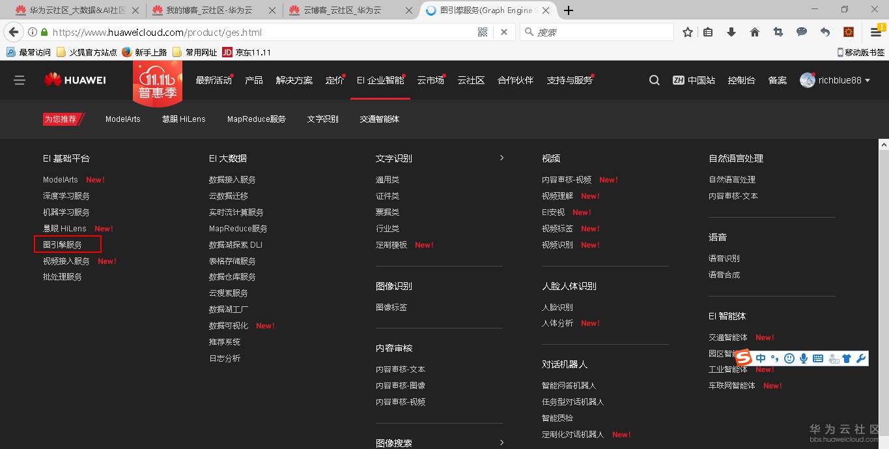
Task: Take a screenshot using the crop icon
Action: tap(779, 32)
